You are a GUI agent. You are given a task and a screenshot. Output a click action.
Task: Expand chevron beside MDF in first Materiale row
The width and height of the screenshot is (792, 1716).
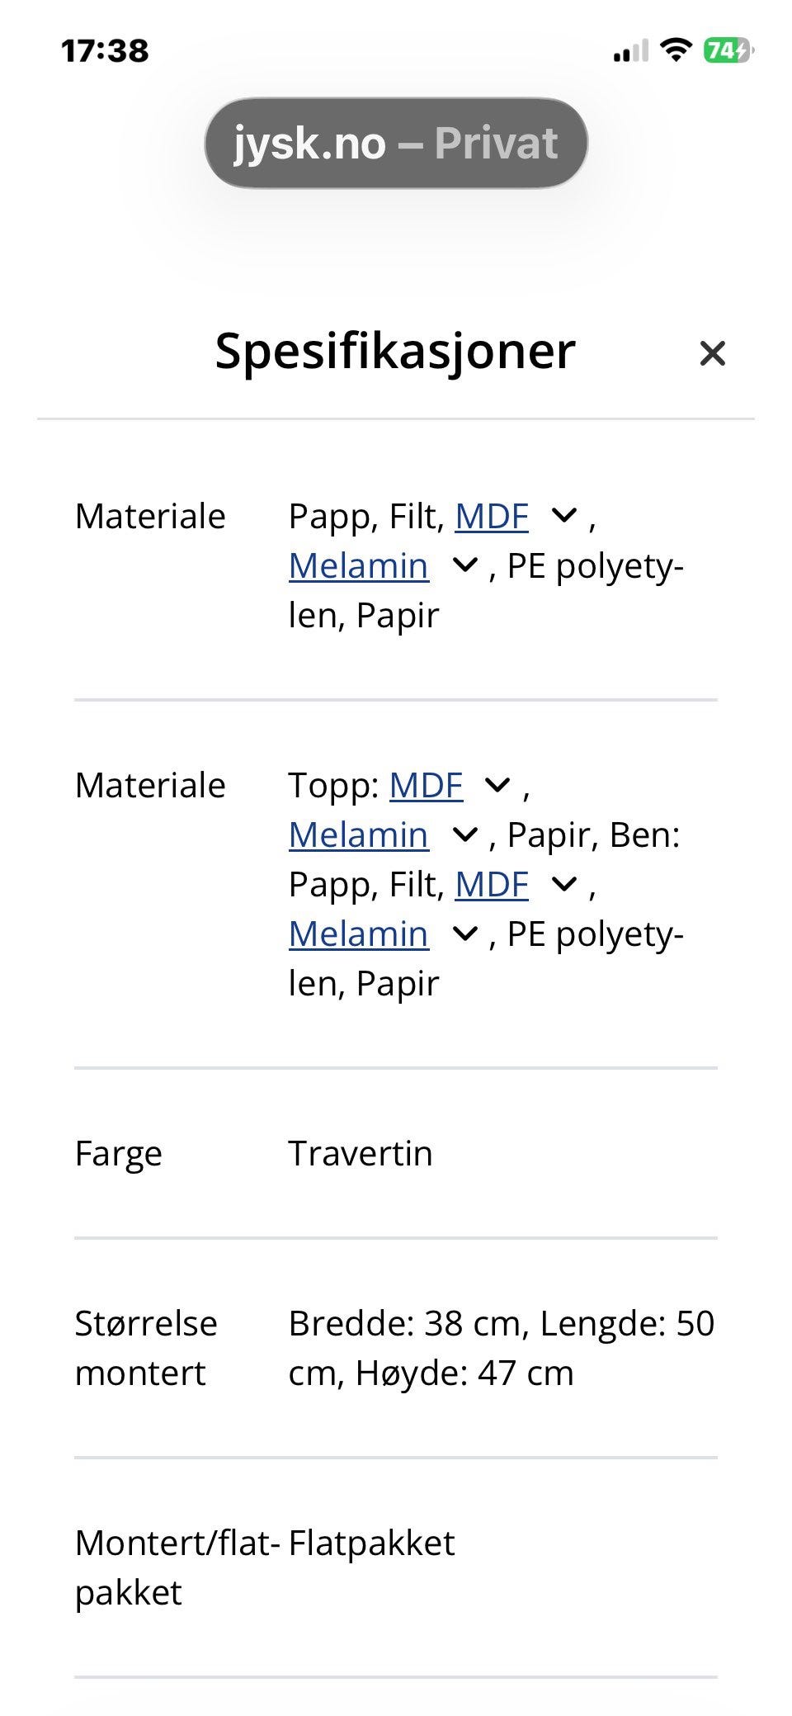(x=564, y=517)
